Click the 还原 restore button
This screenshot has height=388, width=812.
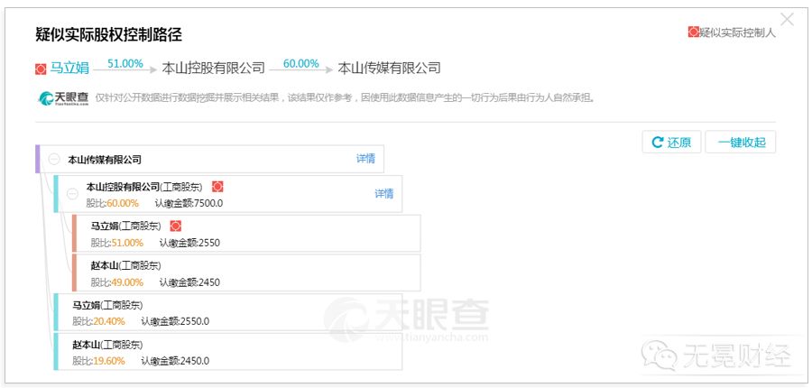pos(671,142)
